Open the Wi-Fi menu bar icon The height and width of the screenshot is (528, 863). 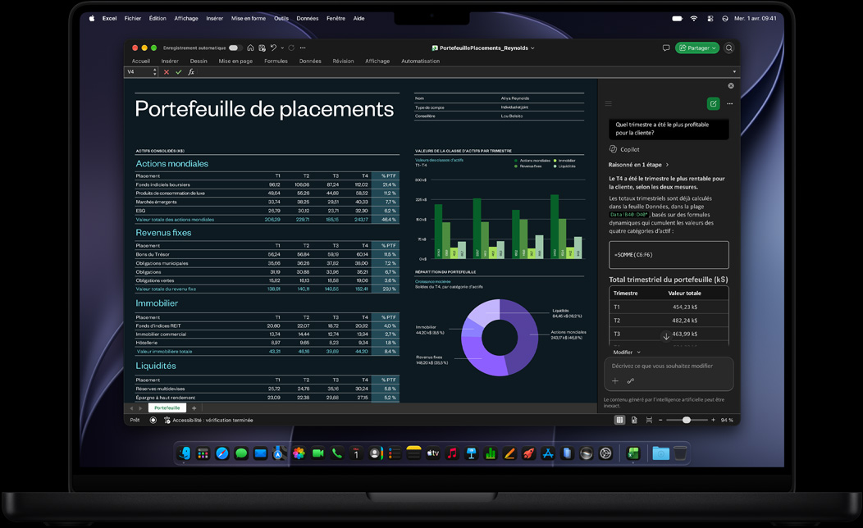pyautogui.click(x=694, y=18)
